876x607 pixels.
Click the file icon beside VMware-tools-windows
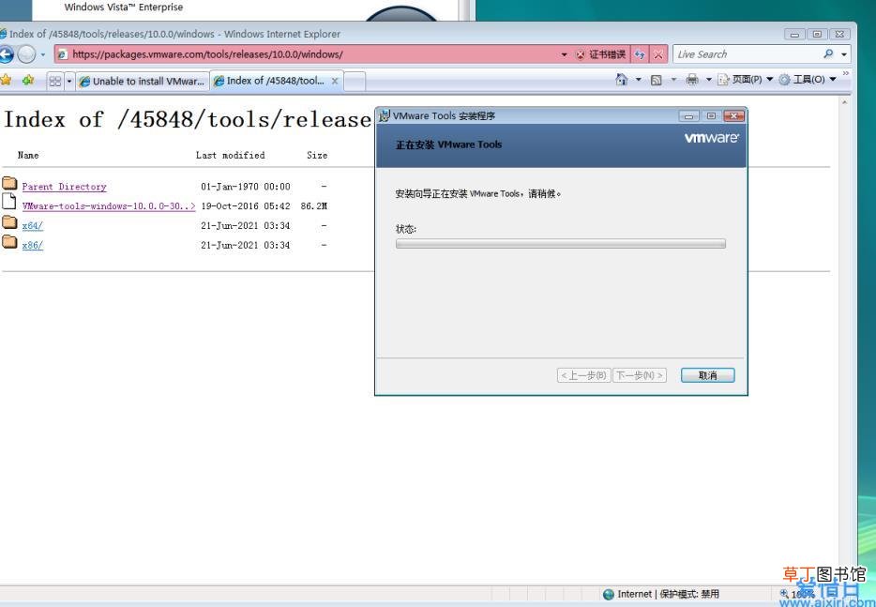[x=8, y=201]
